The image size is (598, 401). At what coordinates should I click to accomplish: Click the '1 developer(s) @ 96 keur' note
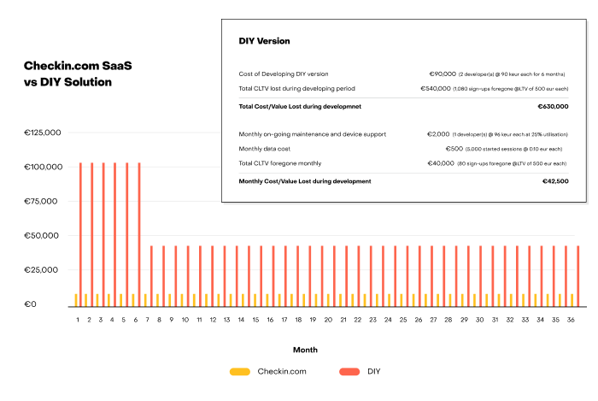pyautogui.click(x=510, y=135)
